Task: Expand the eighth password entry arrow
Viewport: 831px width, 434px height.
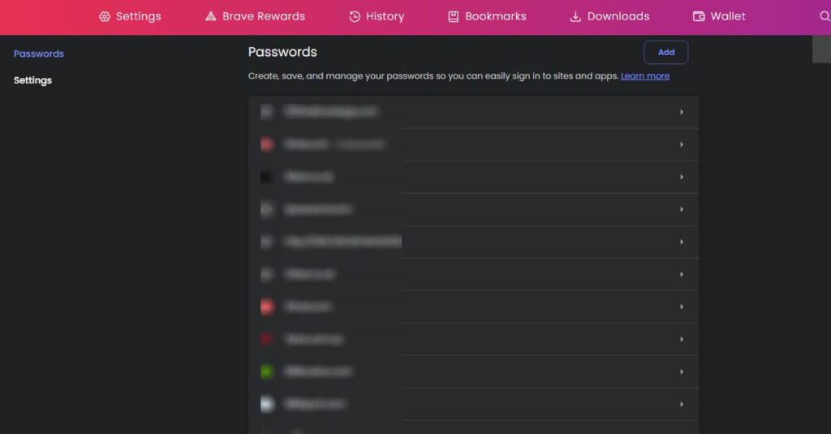Action: 682,339
